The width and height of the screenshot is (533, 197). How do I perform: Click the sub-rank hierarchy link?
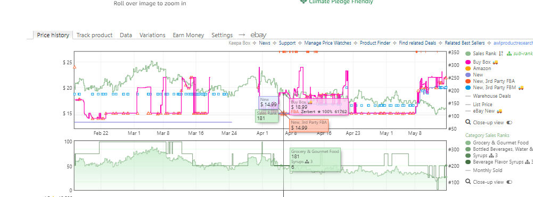(x=520, y=54)
